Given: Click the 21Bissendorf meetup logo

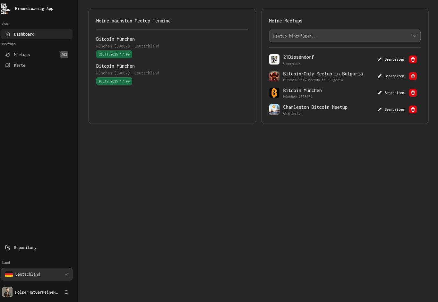Looking at the screenshot, I should 274,59.
